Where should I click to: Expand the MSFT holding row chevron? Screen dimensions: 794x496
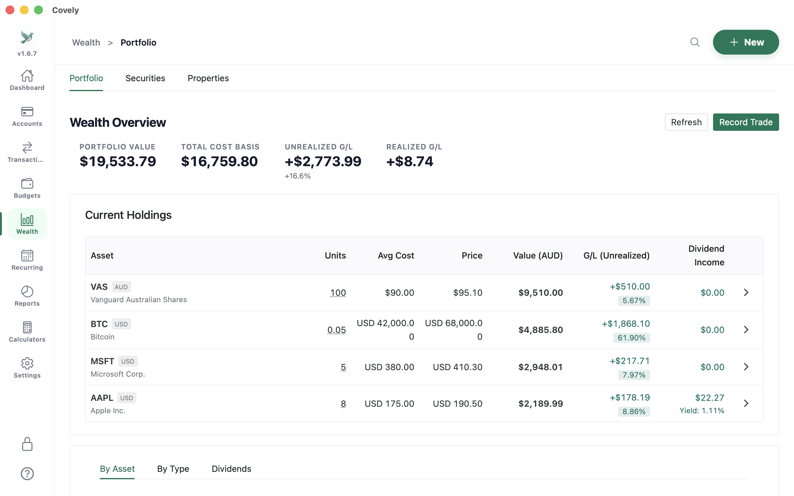pos(746,367)
